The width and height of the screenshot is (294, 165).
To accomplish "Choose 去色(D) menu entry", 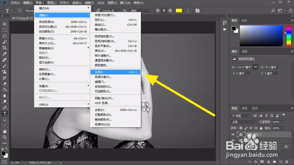I will click(115, 110).
